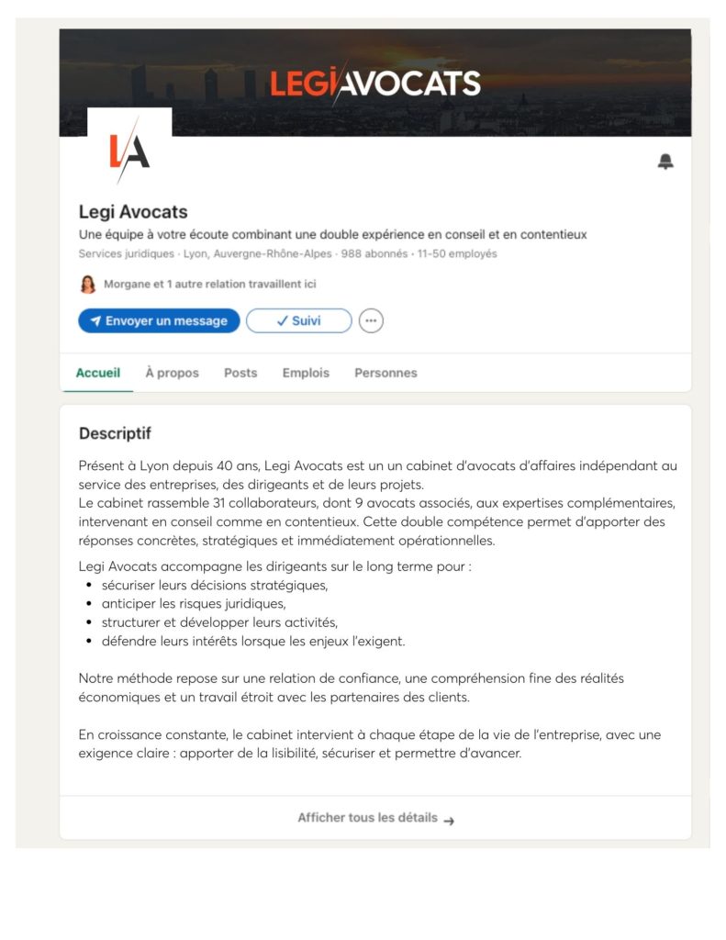The image size is (726, 940).
Task: Click the arrow next to Afficher tous les détails
Action: [449, 820]
